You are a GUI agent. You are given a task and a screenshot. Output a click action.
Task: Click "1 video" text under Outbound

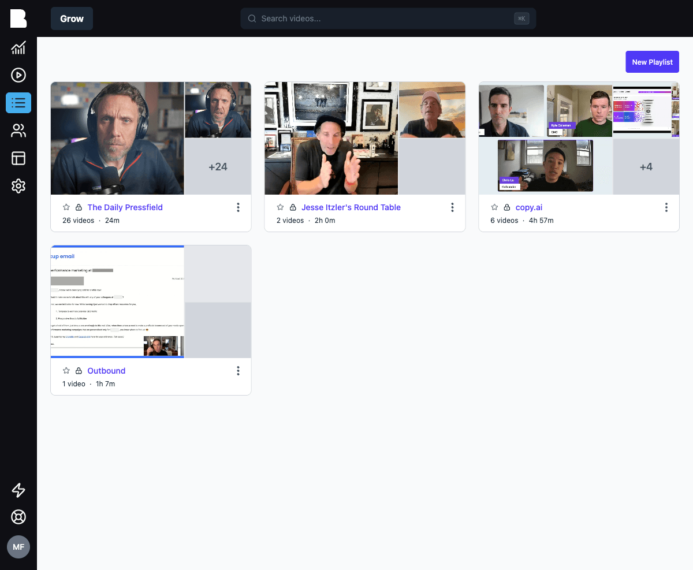coord(73,384)
